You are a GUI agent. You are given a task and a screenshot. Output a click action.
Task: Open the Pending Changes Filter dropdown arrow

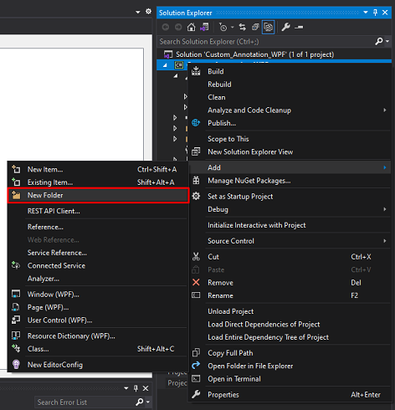[x=232, y=28]
